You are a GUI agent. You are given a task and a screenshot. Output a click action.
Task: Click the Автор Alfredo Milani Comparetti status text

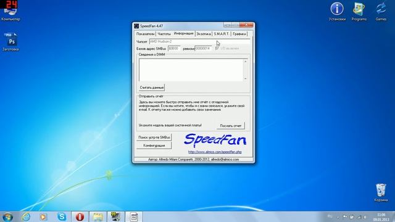(x=193, y=159)
